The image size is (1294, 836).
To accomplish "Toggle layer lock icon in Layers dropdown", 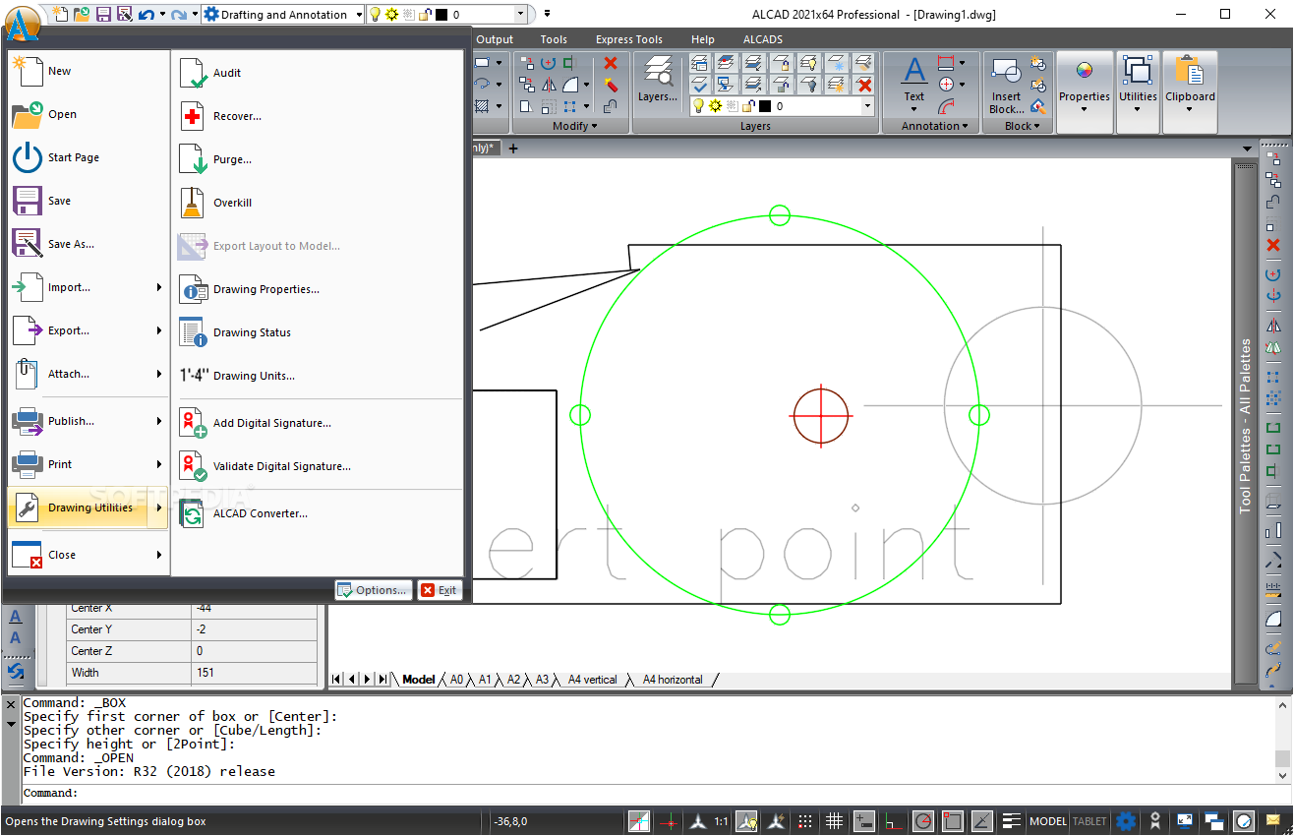I will point(748,106).
